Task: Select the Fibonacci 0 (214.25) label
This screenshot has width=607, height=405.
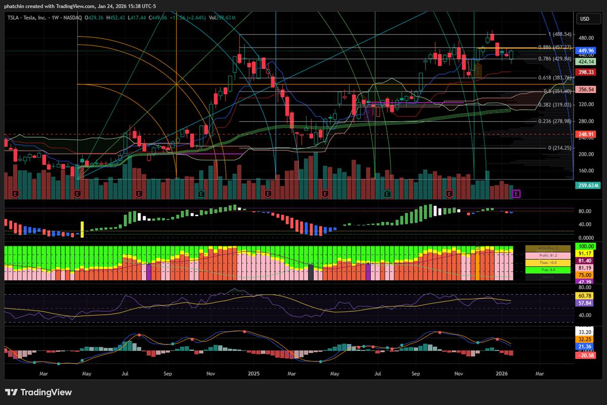Action: pyautogui.click(x=560, y=148)
